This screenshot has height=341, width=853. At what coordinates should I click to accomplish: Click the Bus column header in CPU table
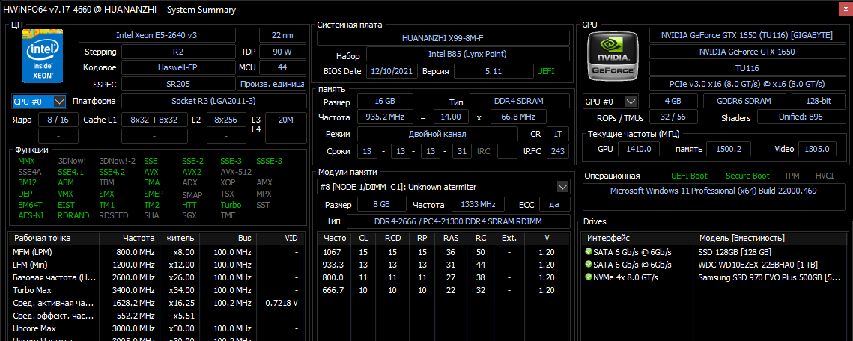click(x=228, y=238)
